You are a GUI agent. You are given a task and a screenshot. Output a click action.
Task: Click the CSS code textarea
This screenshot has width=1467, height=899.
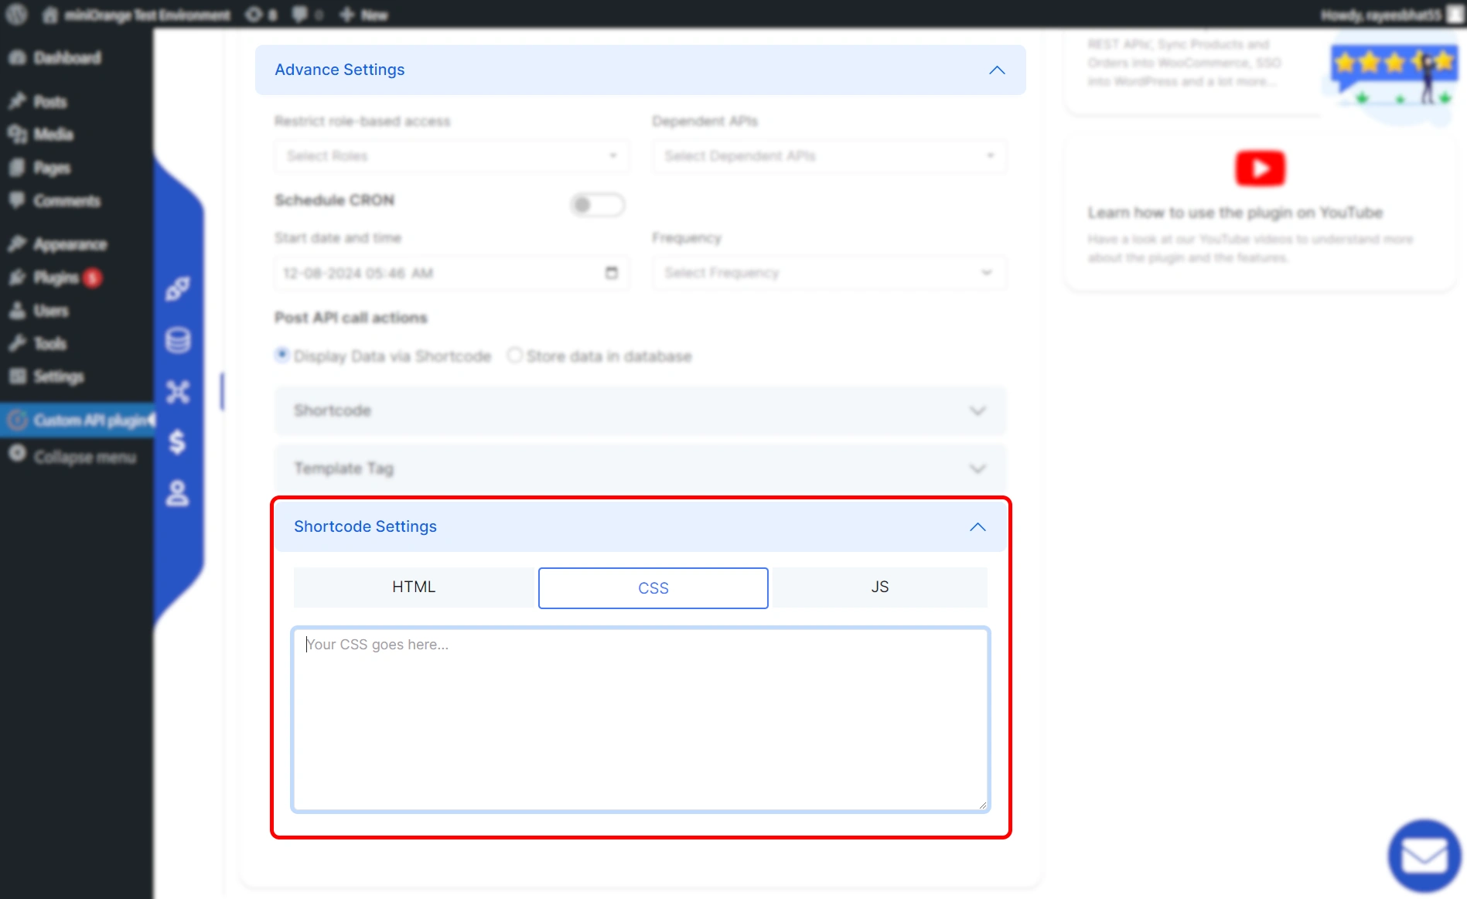pyautogui.click(x=640, y=720)
